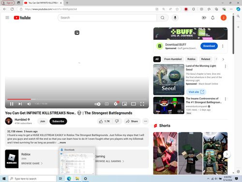
Task: Open Windows Start menu
Action: click(4, 179)
